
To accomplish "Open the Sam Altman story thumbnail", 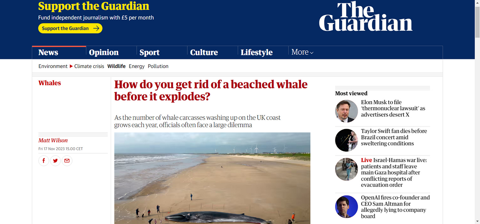I will pyautogui.click(x=346, y=207).
